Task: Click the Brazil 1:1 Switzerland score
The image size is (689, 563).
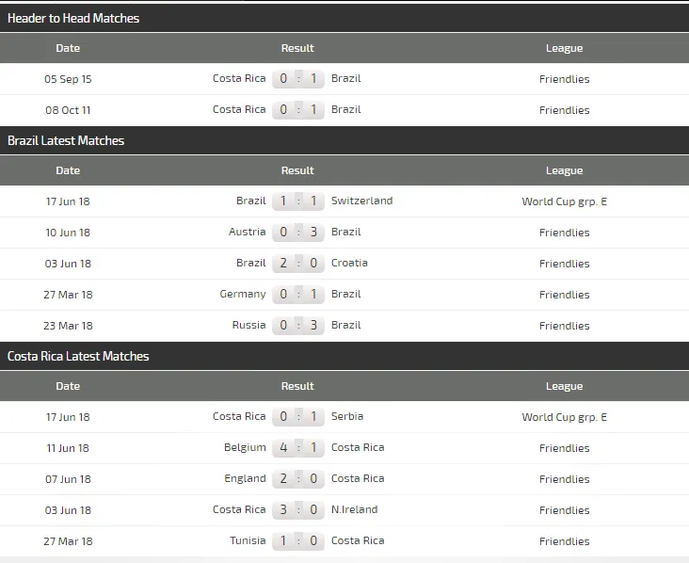Action: click(x=298, y=201)
